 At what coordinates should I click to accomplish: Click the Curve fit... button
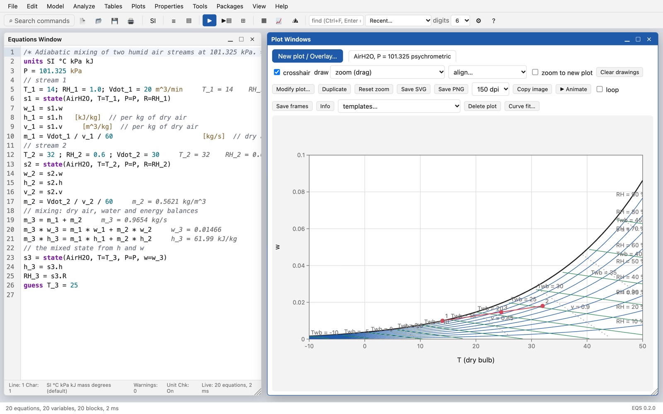pyautogui.click(x=522, y=106)
